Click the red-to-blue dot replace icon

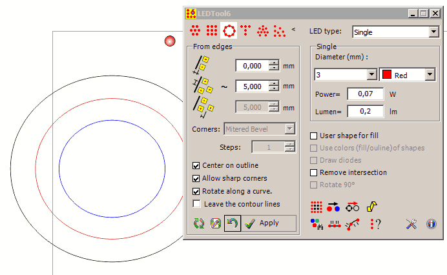(x=333, y=207)
